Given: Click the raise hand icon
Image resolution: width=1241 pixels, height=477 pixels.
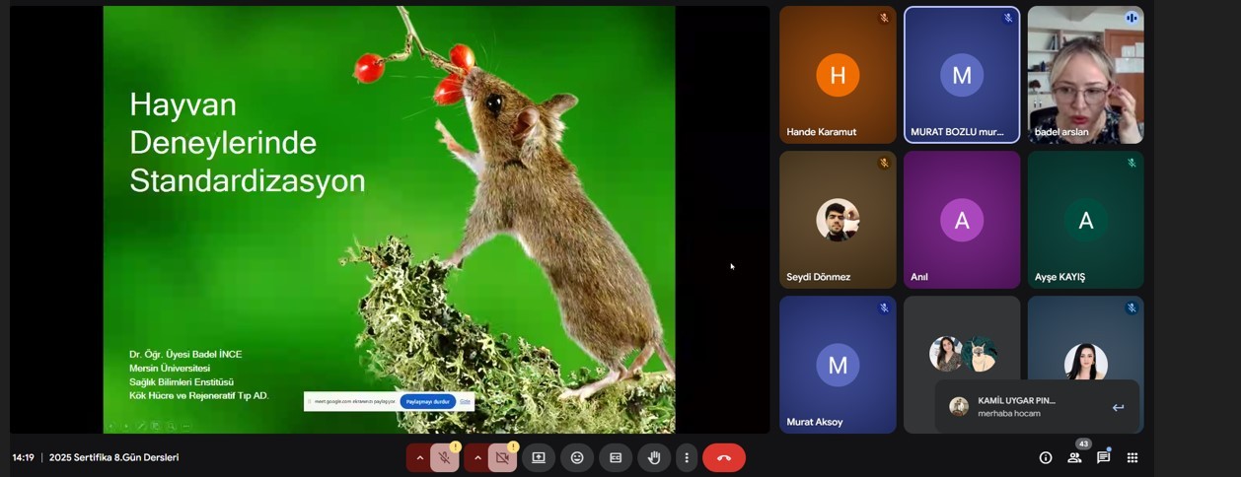Looking at the screenshot, I should pos(653,457).
